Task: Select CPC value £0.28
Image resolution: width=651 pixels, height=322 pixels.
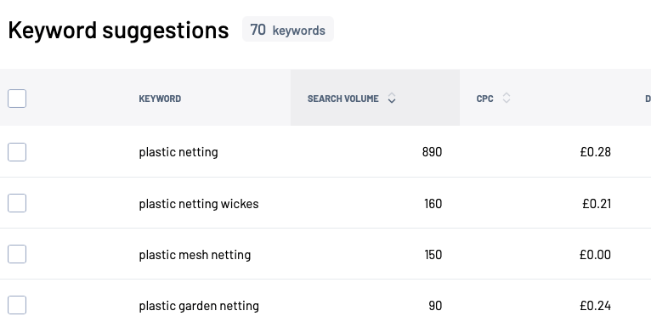Action: pos(596,152)
